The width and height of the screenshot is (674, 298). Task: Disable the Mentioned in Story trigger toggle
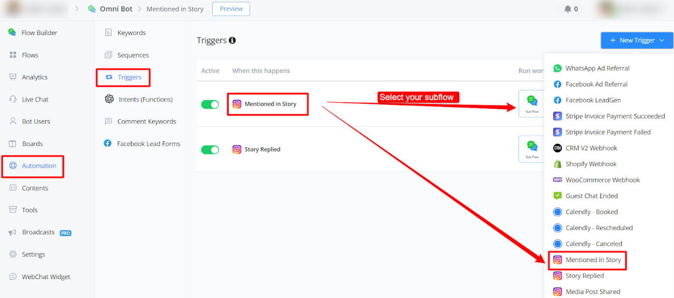(x=210, y=104)
